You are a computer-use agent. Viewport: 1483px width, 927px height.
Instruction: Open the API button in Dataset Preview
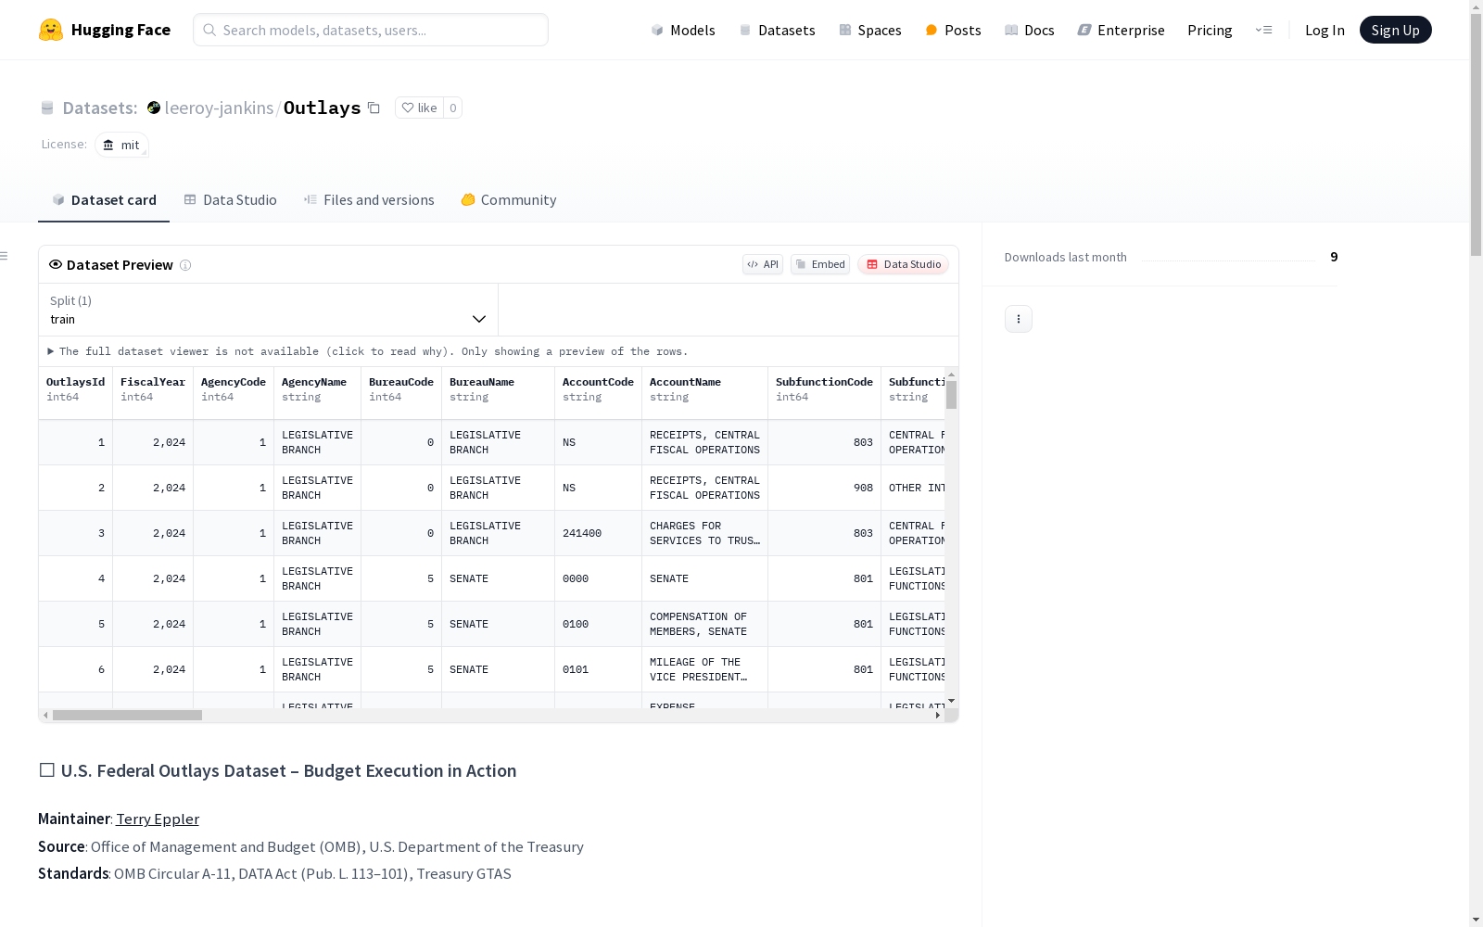[x=763, y=264]
